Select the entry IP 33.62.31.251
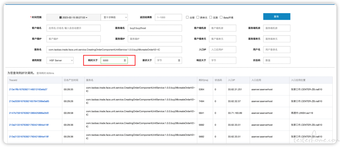 point(235,89)
